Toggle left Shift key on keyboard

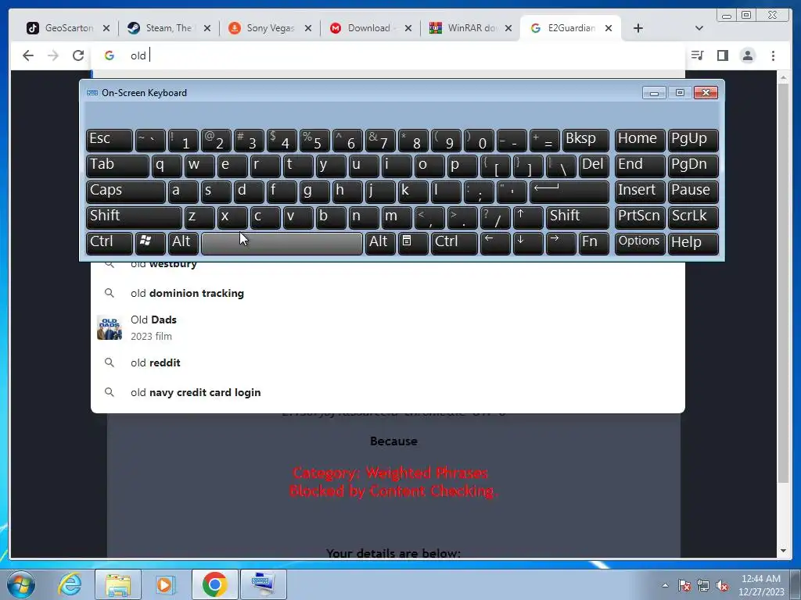click(x=134, y=217)
